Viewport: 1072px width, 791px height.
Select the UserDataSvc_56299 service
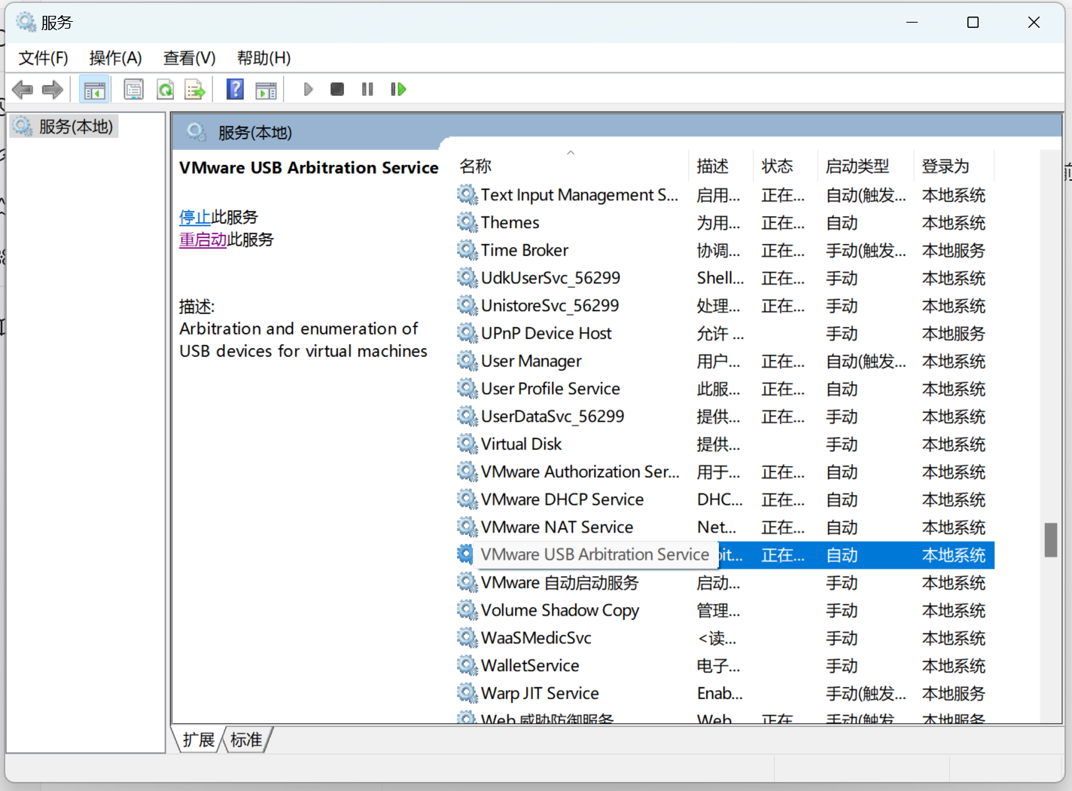coord(724,417)
